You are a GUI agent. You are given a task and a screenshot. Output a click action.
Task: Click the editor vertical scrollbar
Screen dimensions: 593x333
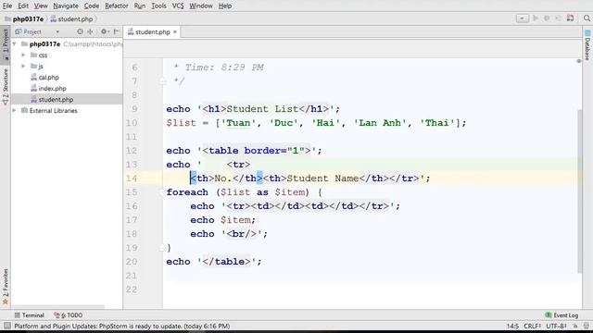(x=580, y=191)
